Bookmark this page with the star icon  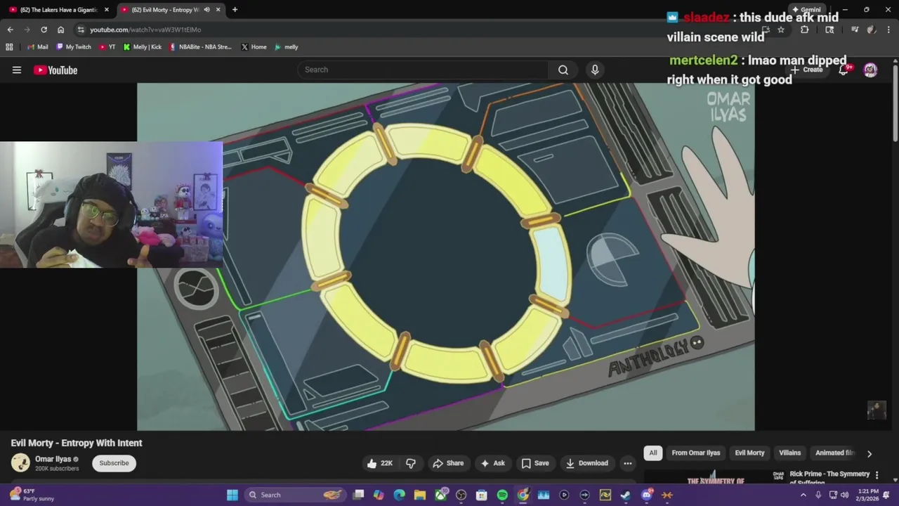click(x=780, y=30)
